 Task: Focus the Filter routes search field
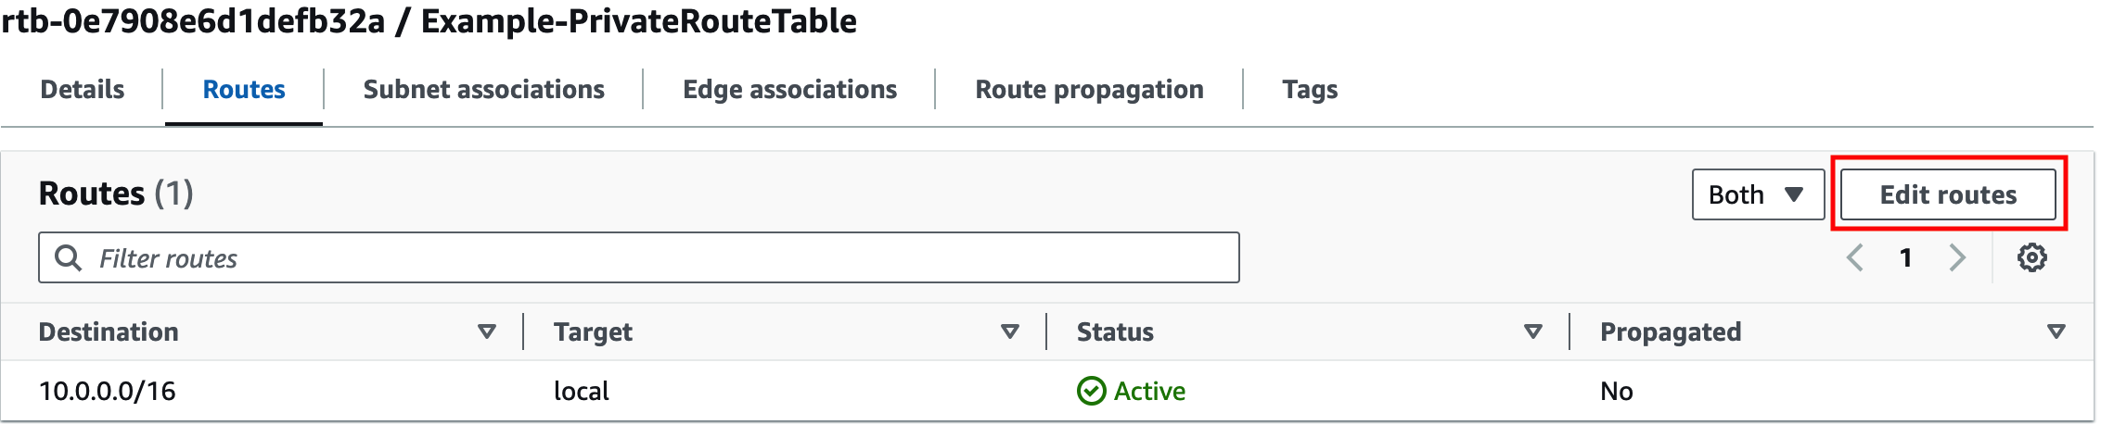coord(639,257)
